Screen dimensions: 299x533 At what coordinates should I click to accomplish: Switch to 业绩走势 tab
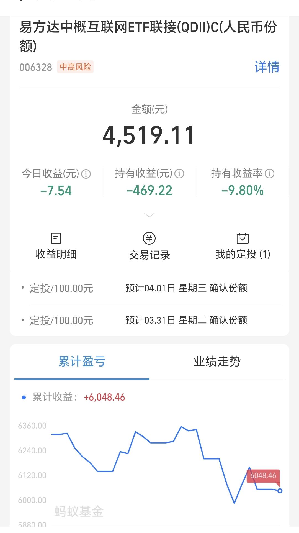coord(217,362)
